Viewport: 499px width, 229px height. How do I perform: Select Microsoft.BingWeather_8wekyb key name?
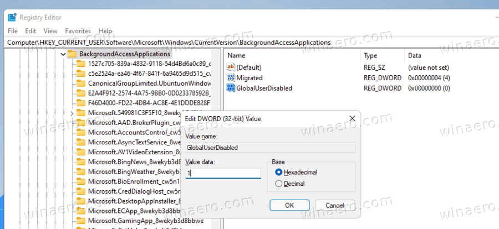[x=134, y=172]
